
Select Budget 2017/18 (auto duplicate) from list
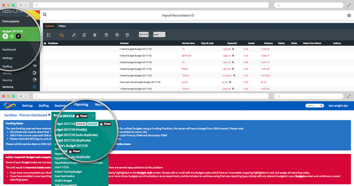[x=76, y=135]
